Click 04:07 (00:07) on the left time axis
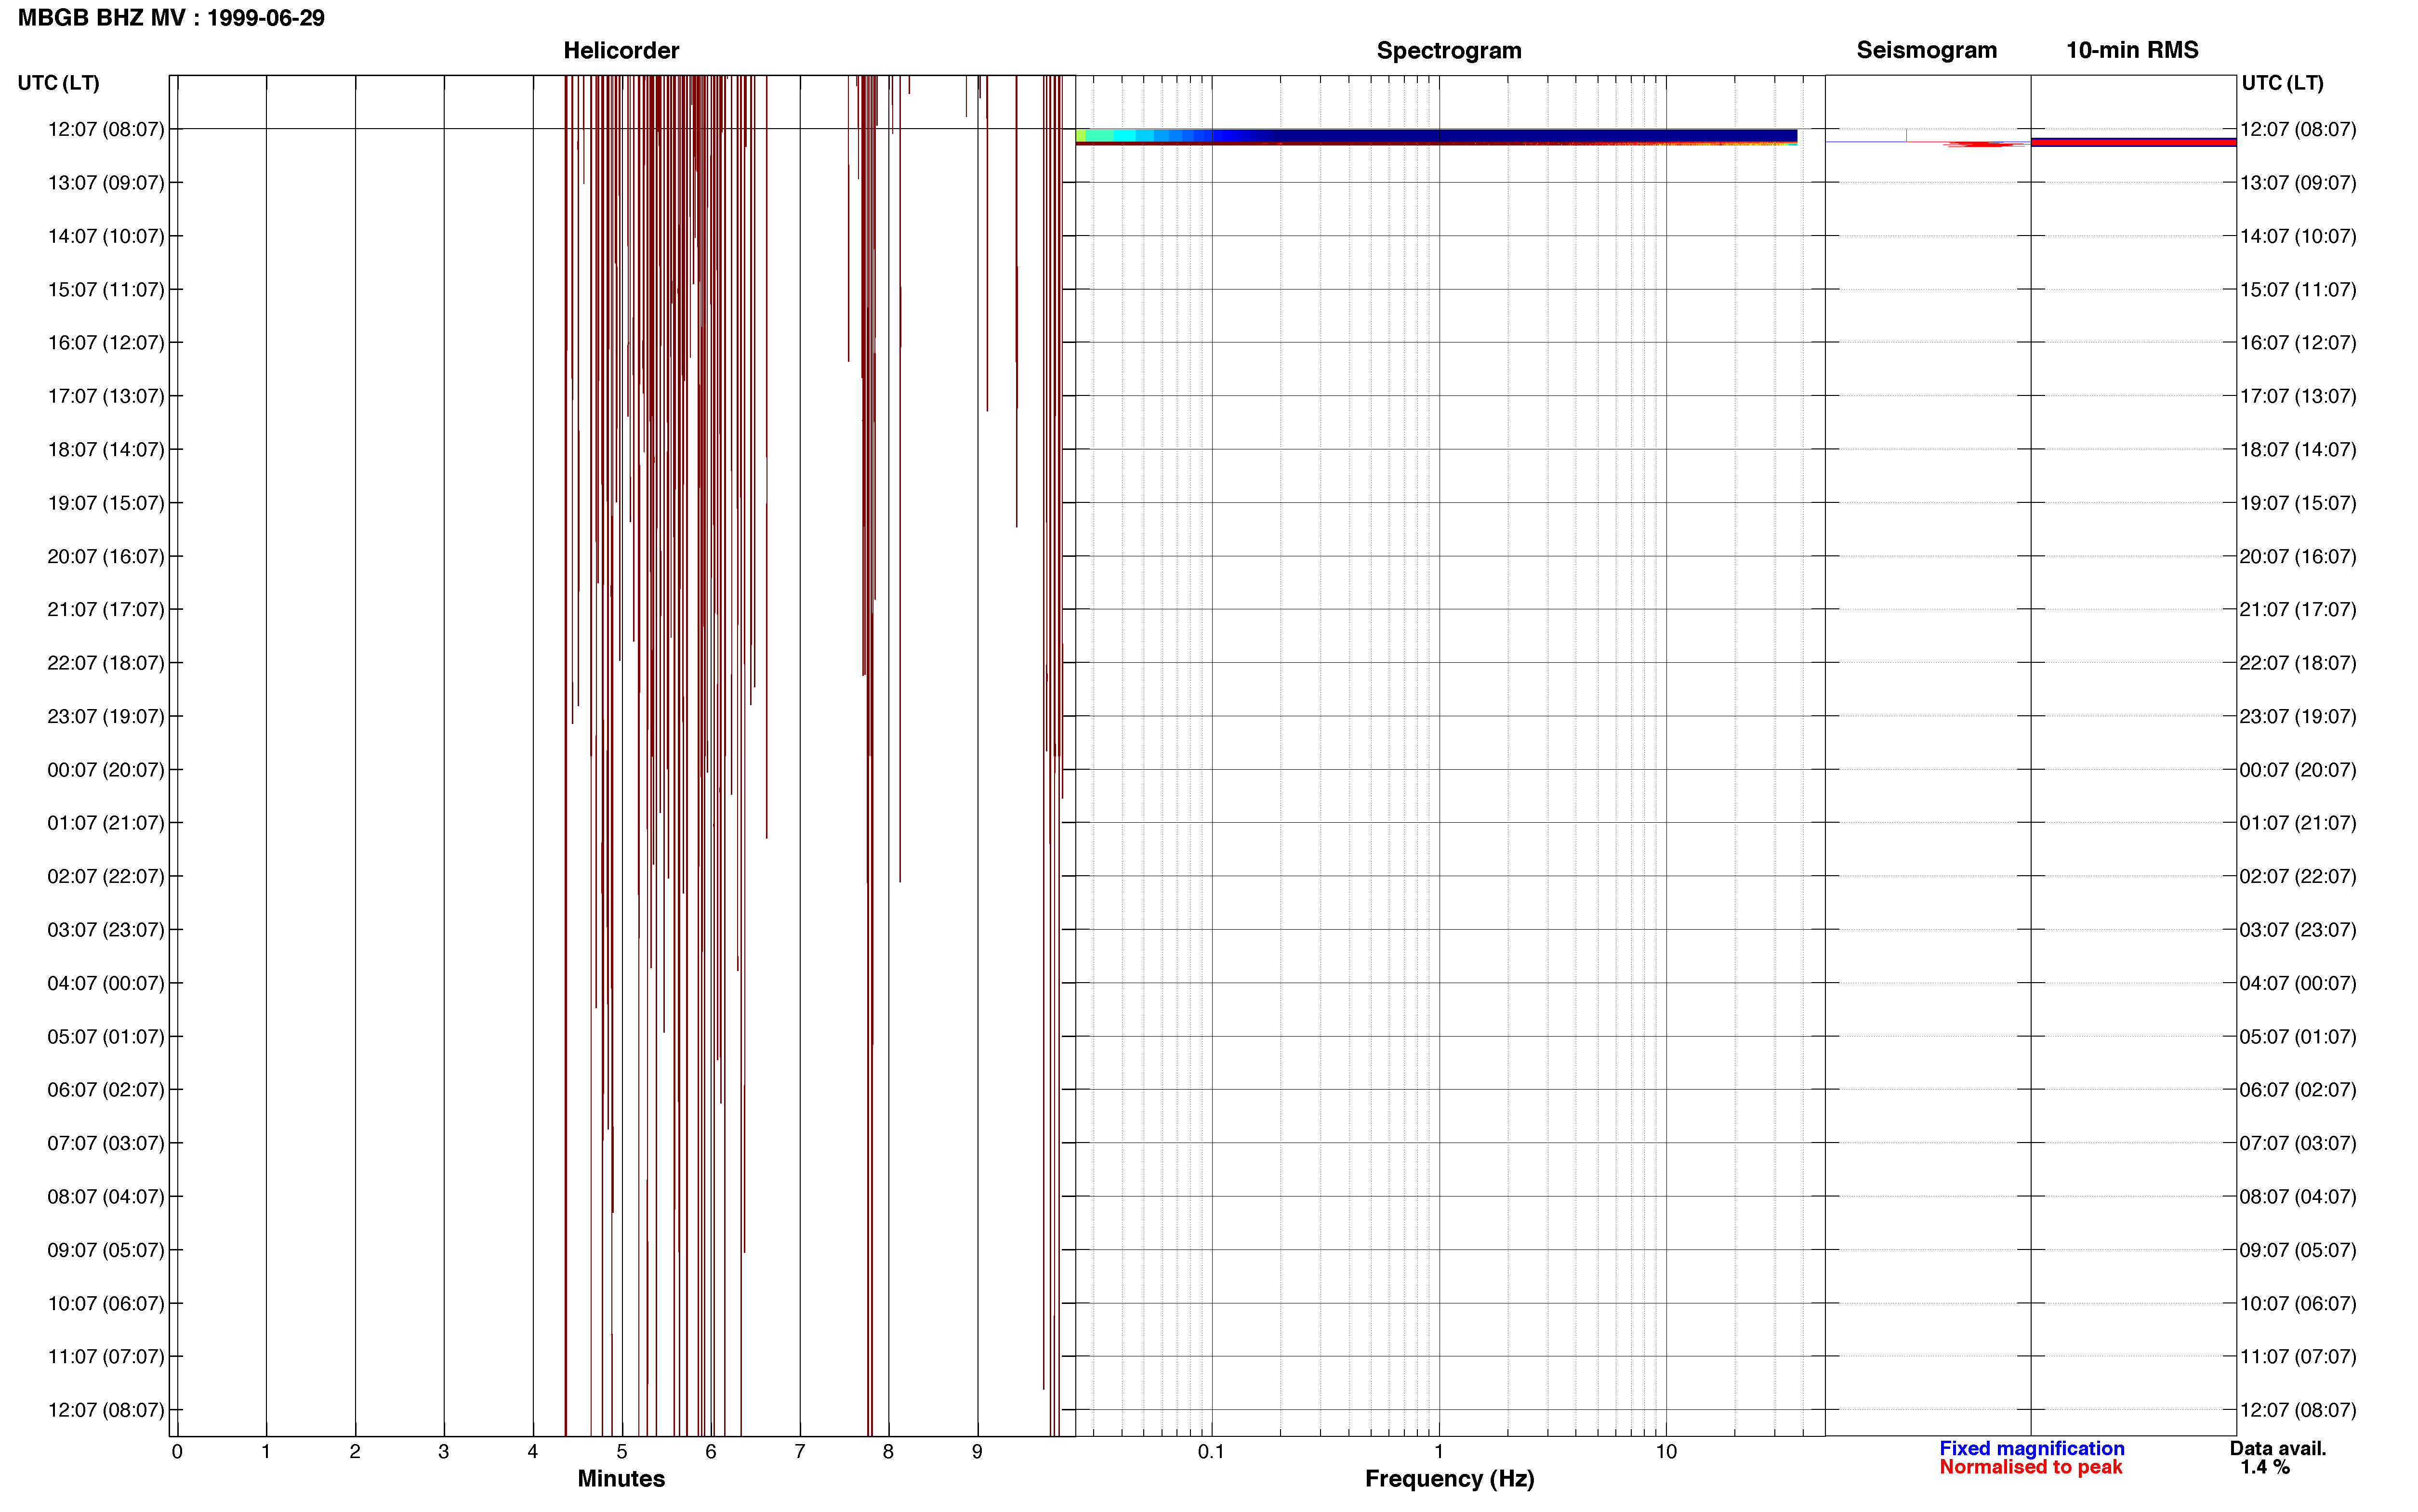The image size is (2418, 1512). [106, 983]
